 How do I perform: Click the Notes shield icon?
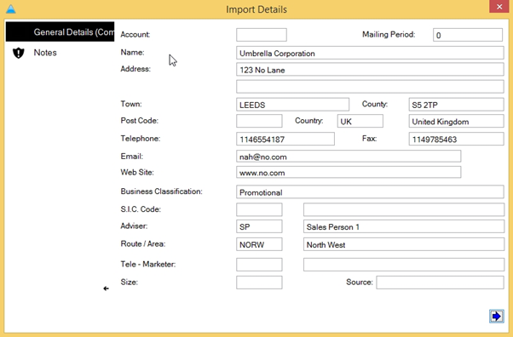19,53
